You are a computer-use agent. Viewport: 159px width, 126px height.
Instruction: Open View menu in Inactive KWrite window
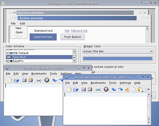pos(25,74)
